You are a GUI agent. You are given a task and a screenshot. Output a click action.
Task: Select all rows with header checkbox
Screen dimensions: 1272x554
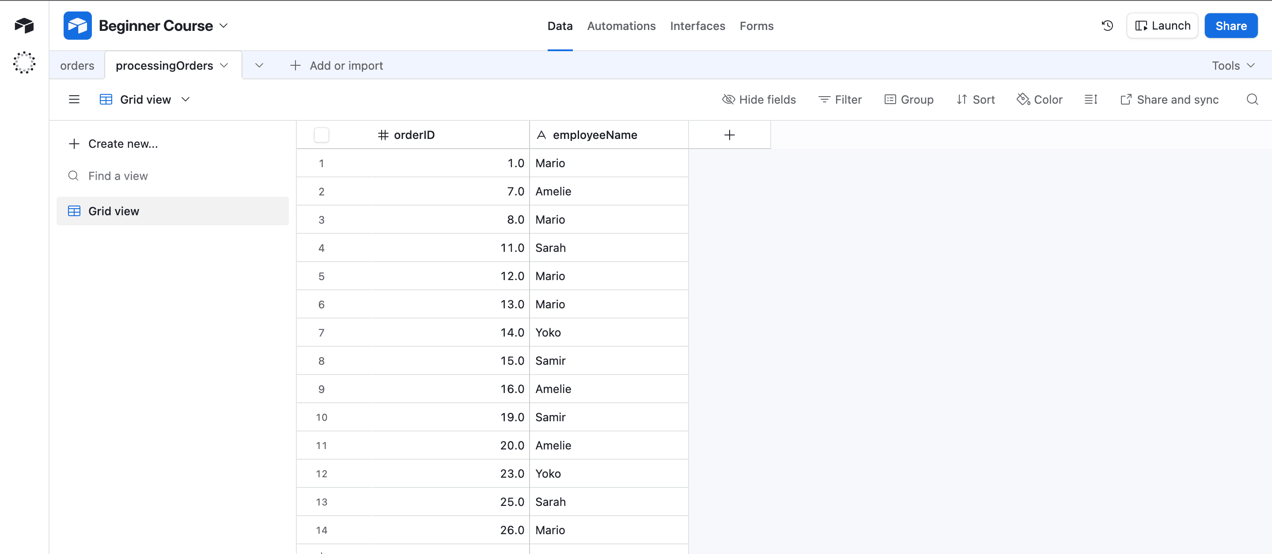click(x=322, y=135)
